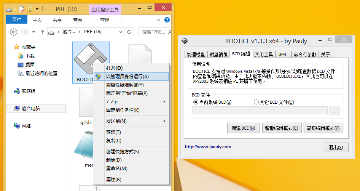Image resolution: width=360 pixels, height=191 pixels.
Task: Open the 管理 ribbon tab
Action: (105, 20)
